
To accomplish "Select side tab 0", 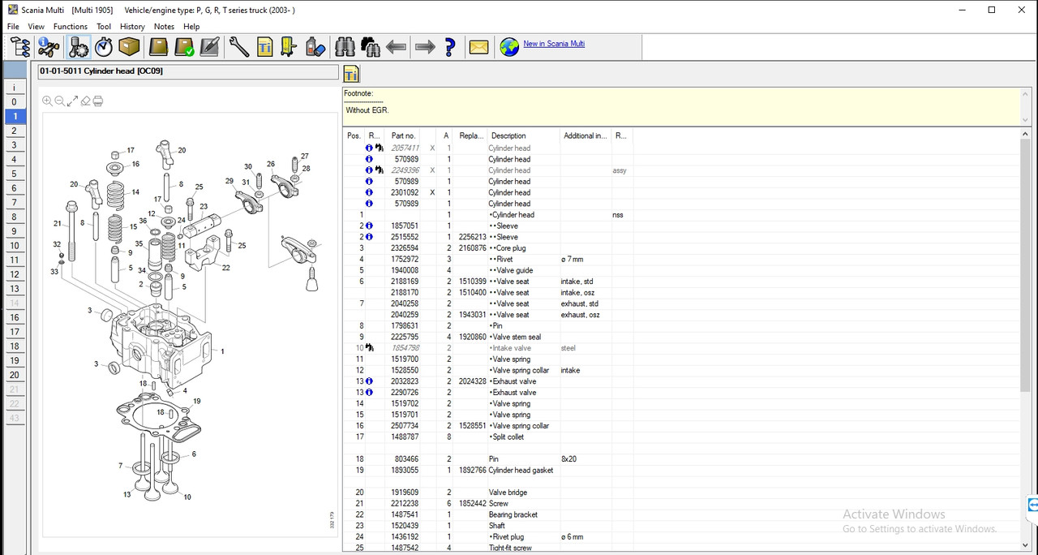I will click(x=14, y=102).
